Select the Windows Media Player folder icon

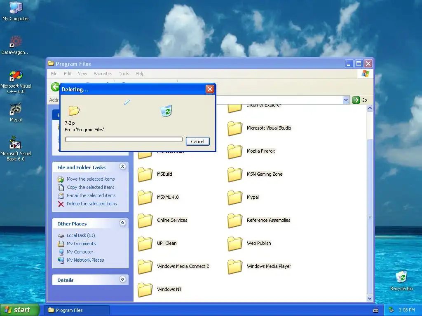[x=234, y=267]
